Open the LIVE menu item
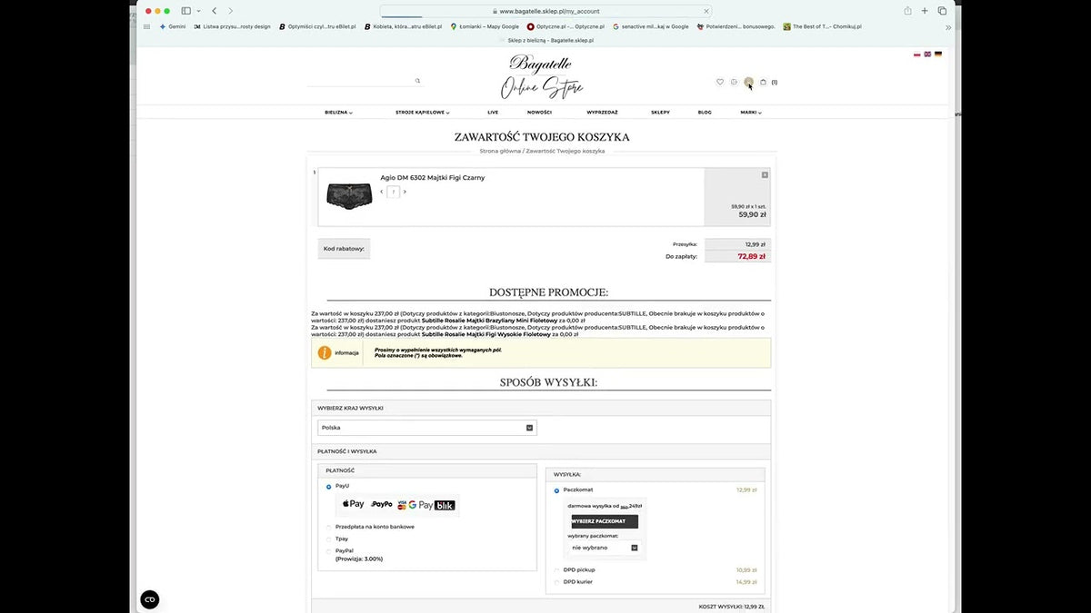The image size is (1091, 613). (x=493, y=113)
